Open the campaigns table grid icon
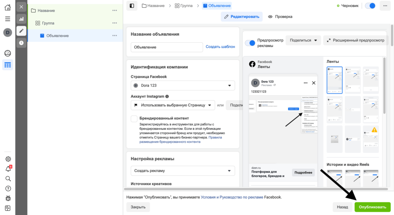 click(8, 65)
